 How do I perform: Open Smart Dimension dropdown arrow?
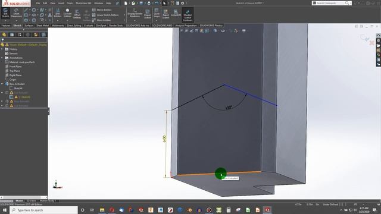16,21
